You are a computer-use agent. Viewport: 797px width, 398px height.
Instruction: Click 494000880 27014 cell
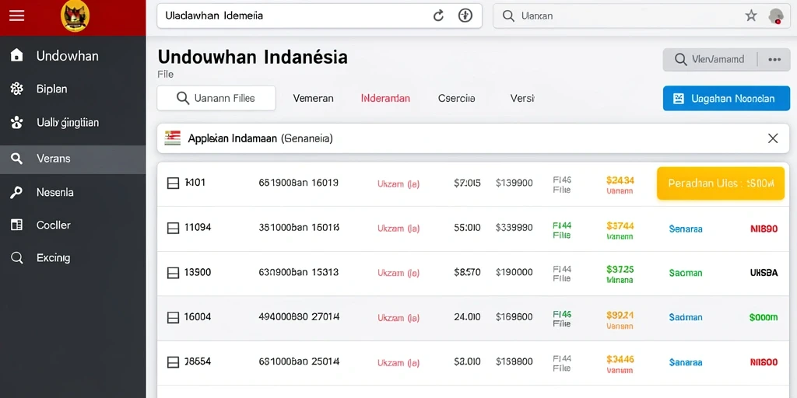coord(299,317)
